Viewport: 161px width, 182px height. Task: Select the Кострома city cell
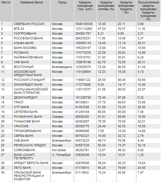point(59,150)
